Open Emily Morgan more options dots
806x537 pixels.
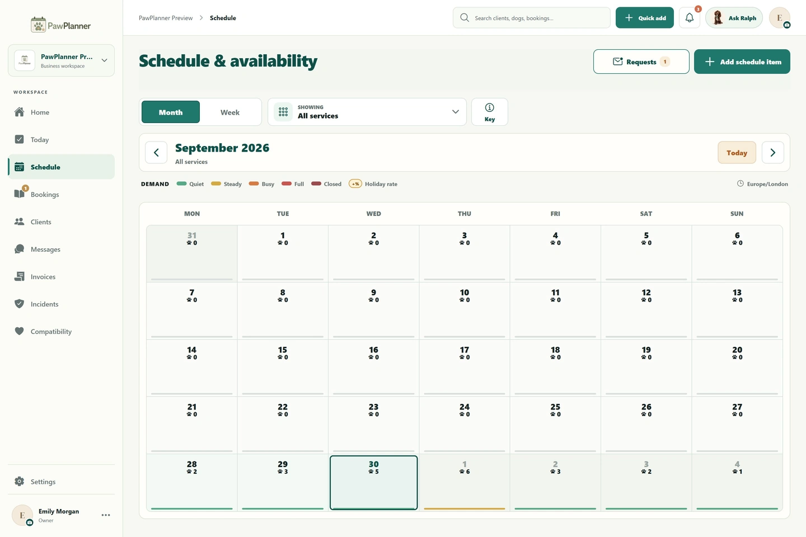(106, 515)
